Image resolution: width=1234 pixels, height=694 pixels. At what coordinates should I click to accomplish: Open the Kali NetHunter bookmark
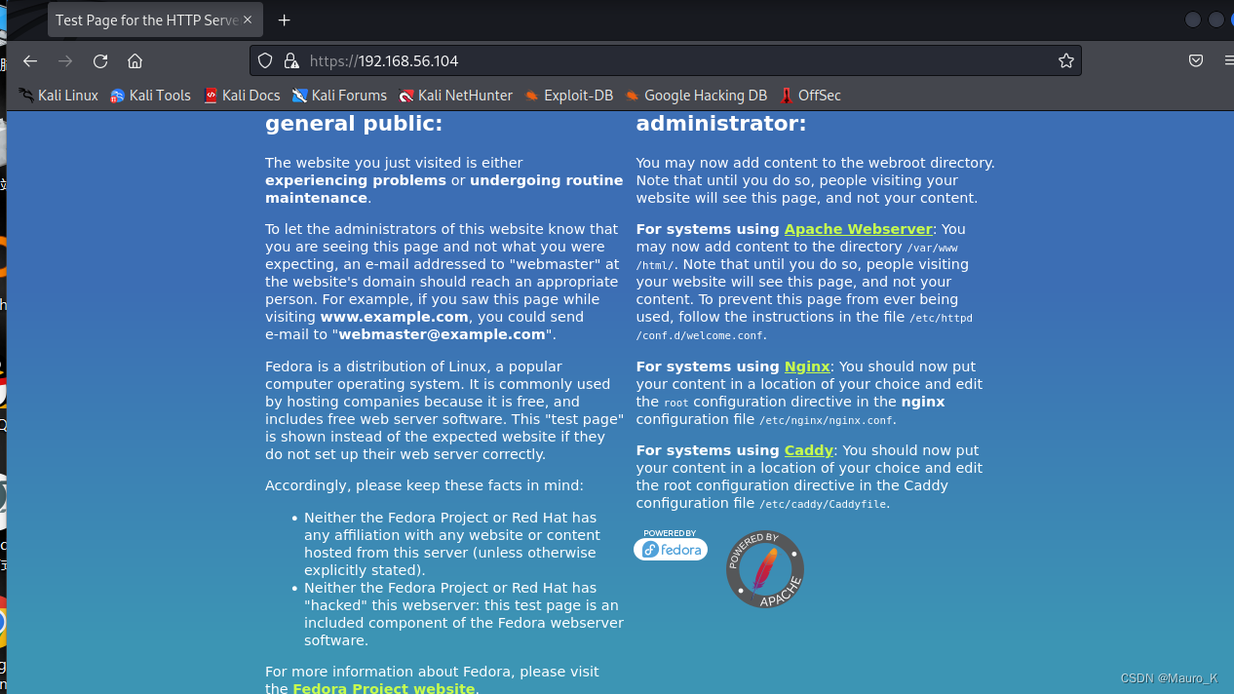click(456, 96)
